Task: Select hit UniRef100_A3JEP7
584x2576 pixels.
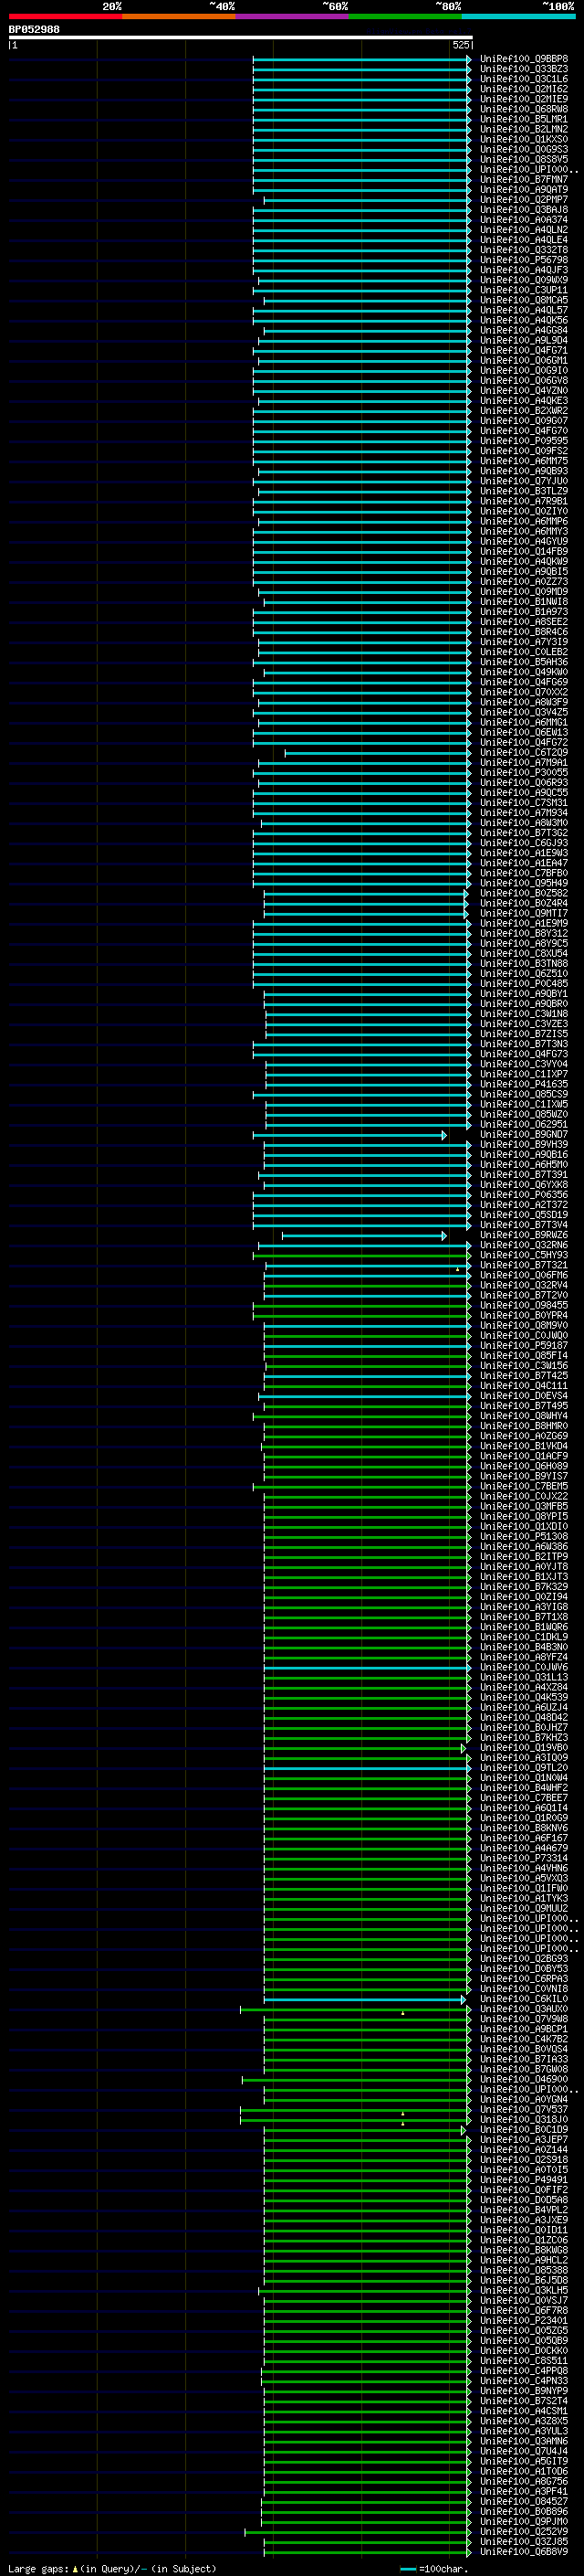Action: (x=523, y=2140)
